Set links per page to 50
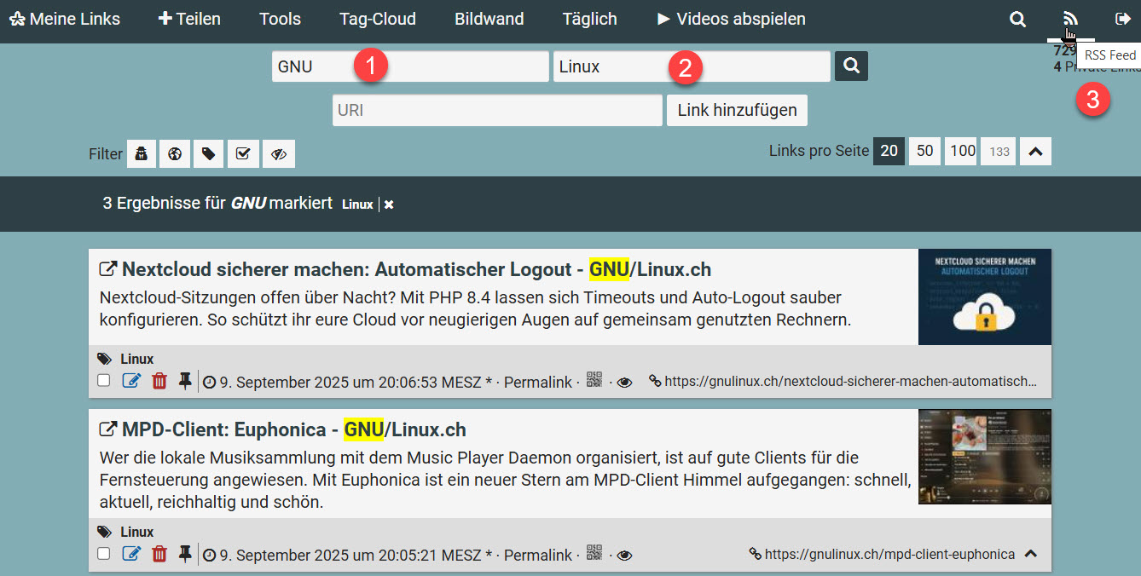The width and height of the screenshot is (1141, 576). click(925, 151)
